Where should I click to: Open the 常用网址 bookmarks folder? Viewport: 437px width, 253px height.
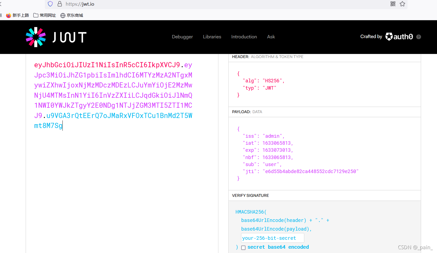(x=45, y=15)
